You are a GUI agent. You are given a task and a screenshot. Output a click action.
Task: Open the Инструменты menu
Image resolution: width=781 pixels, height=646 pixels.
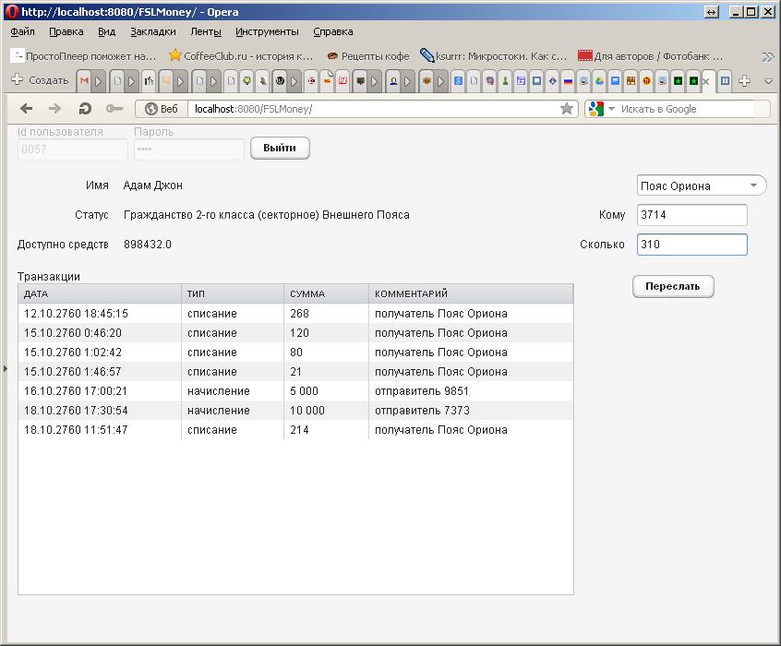[267, 31]
